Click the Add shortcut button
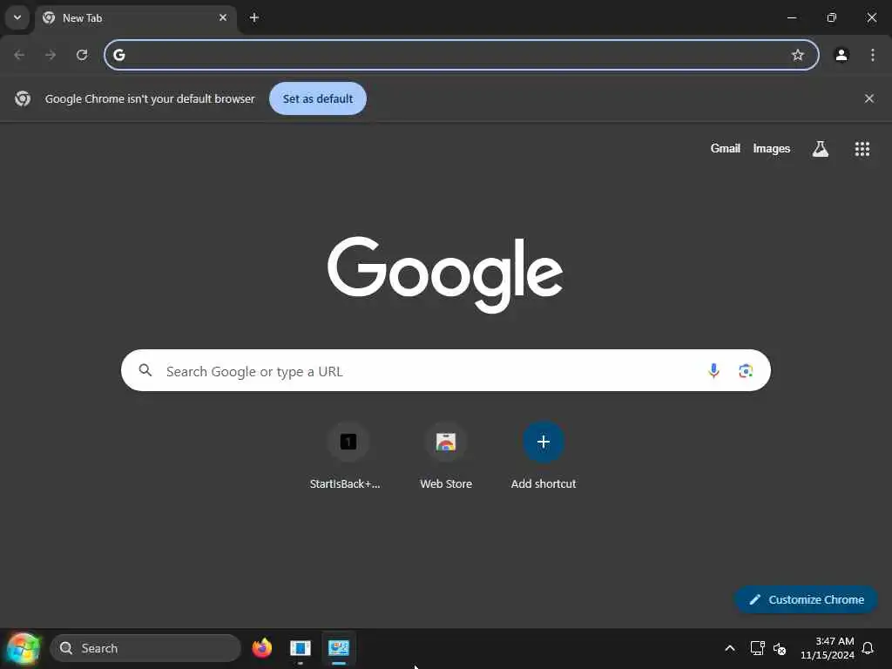The image size is (892, 669). coord(544,456)
